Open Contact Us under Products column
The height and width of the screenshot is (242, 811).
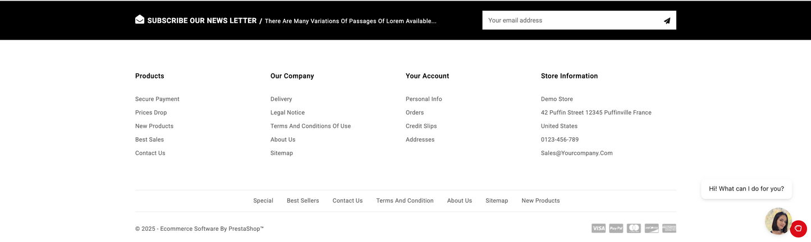coord(150,153)
